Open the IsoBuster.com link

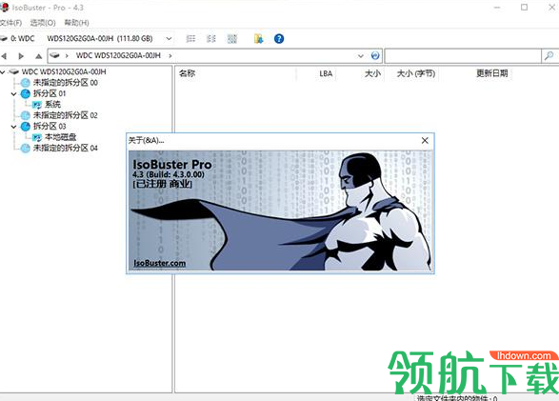coord(159,263)
